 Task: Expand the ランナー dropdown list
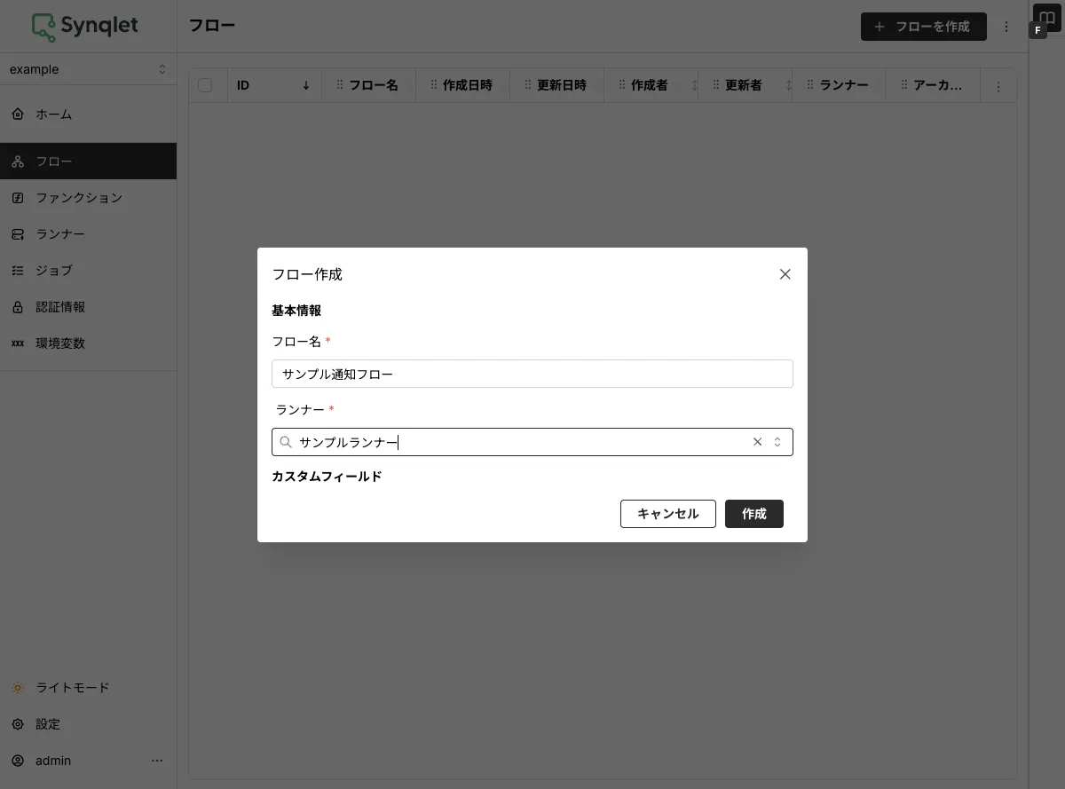[777, 442]
